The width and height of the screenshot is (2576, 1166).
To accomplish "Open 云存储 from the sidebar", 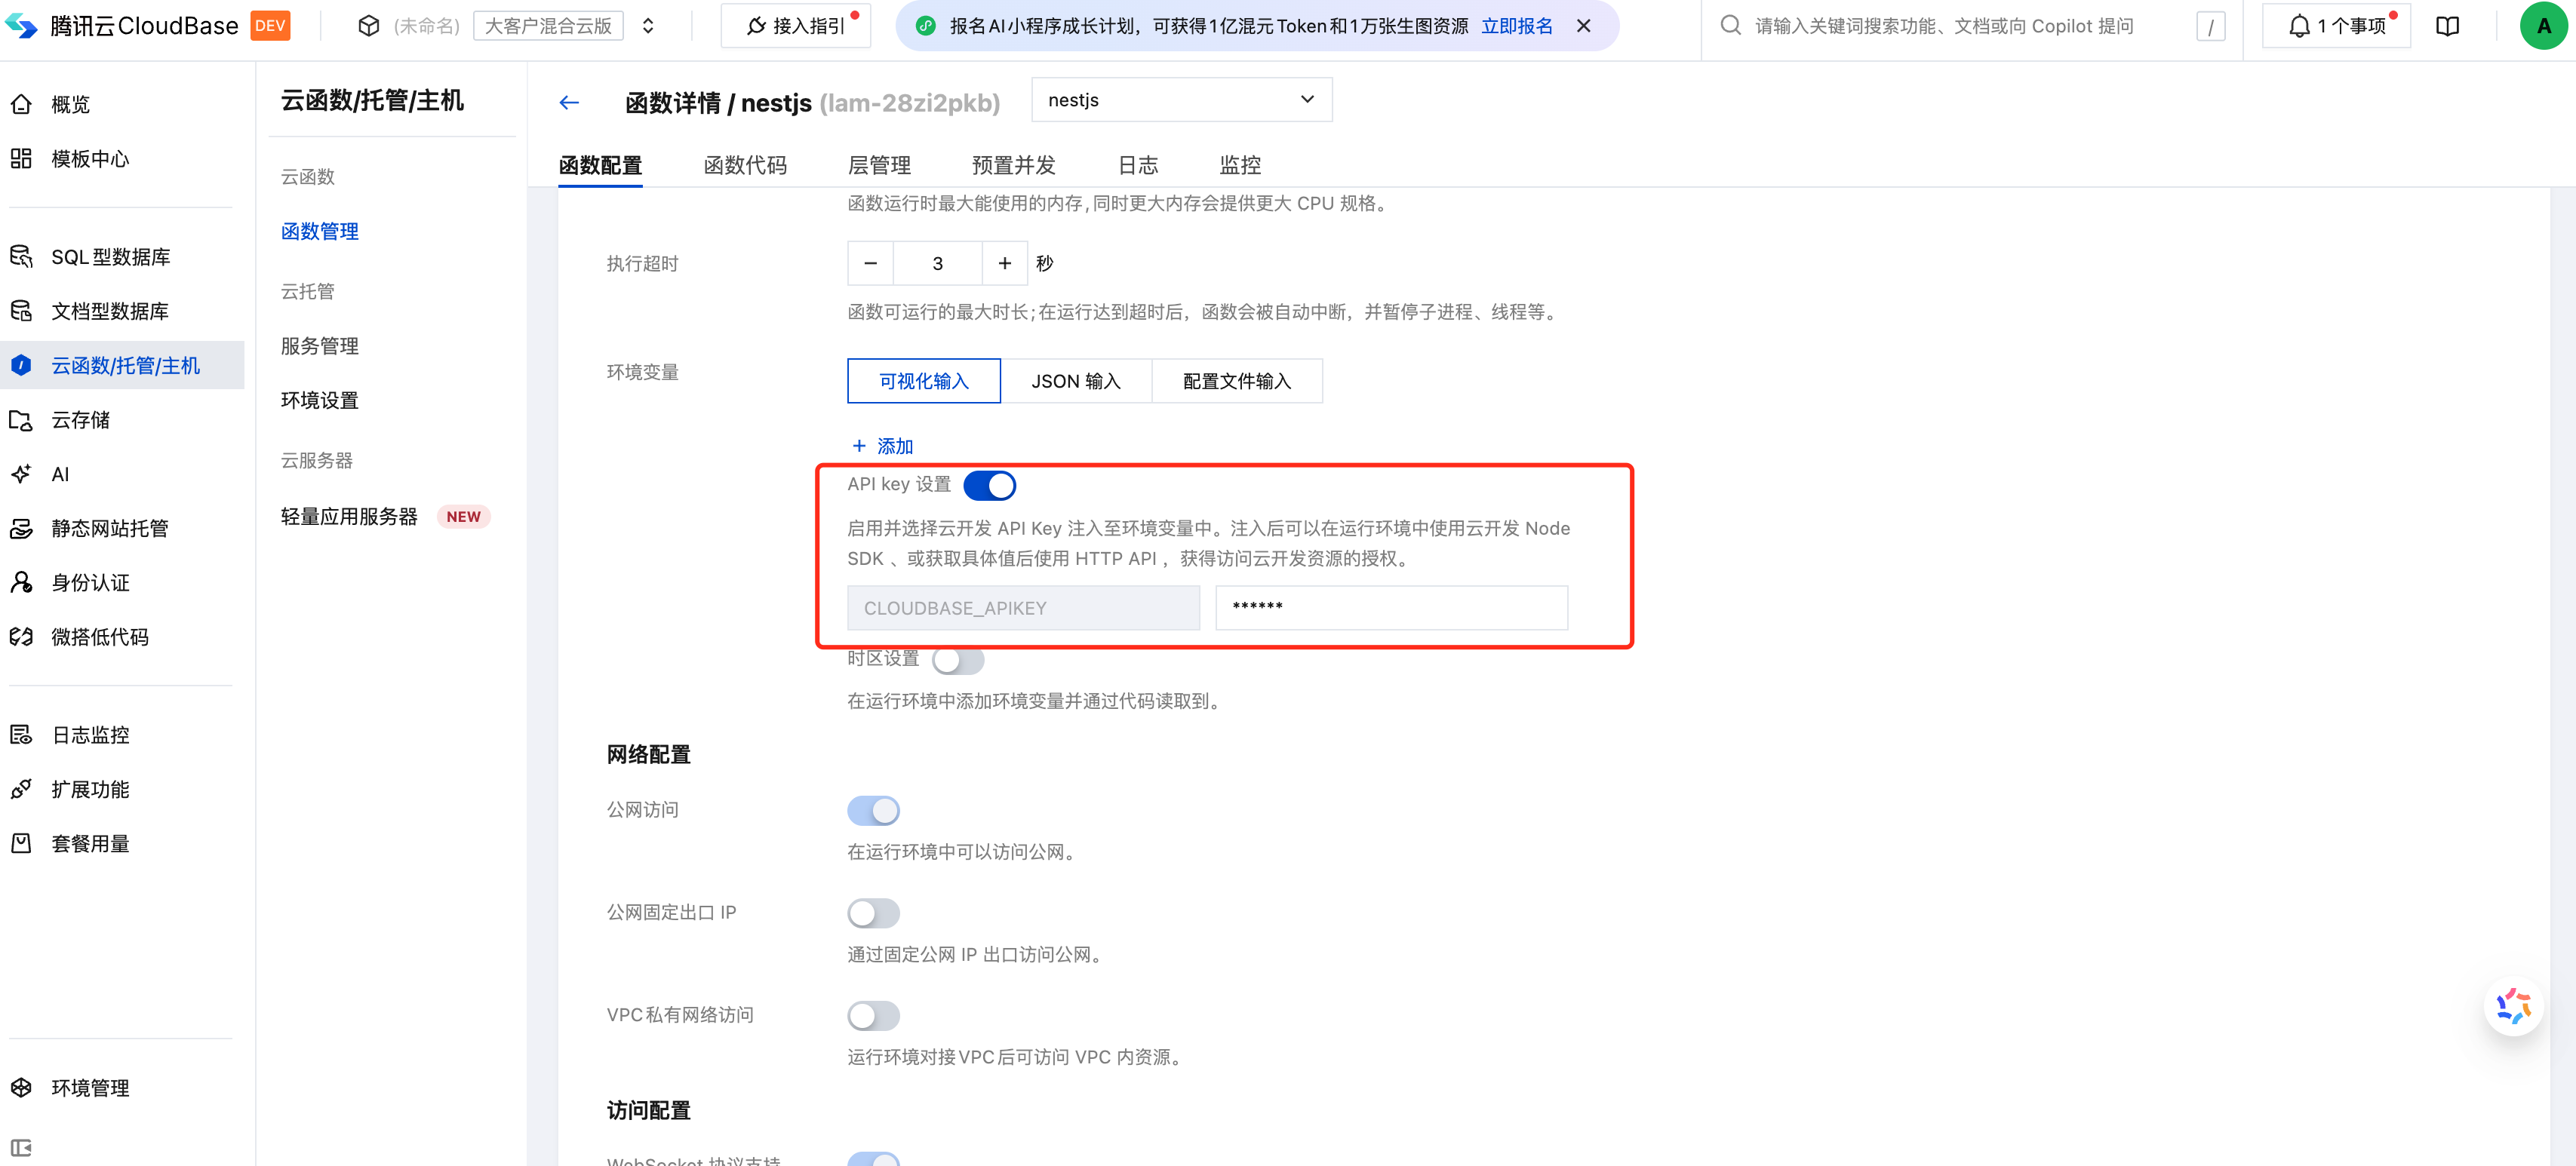I will tap(81, 419).
